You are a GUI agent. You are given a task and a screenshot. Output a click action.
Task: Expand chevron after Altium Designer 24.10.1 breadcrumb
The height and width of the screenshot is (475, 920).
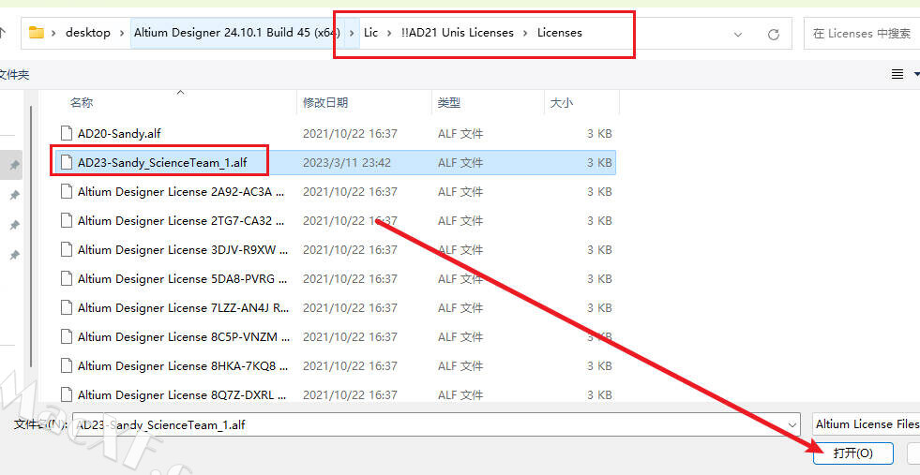click(352, 34)
